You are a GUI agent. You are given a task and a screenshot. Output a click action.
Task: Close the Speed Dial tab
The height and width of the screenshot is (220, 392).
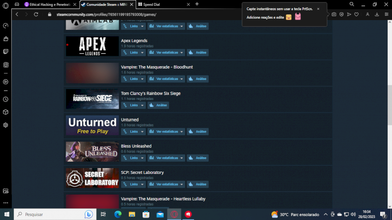(x=188, y=4)
